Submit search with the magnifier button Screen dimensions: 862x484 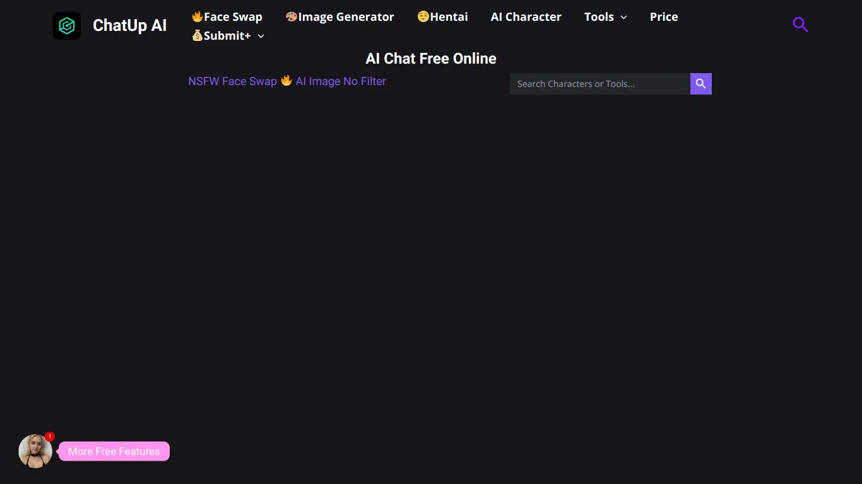click(701, 84)
